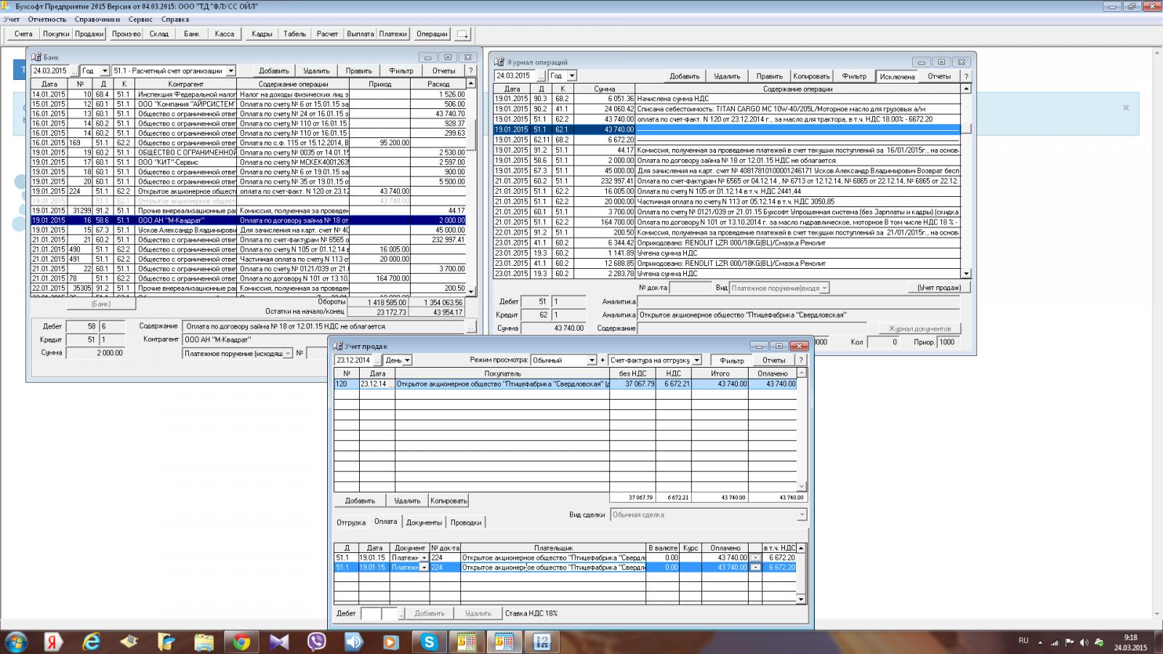The width and height of the screenshot is (1163, 654).
Task: Toggle the Исключена button in Журнал операций
Action: pyautogui.click(x=897, y=76)
